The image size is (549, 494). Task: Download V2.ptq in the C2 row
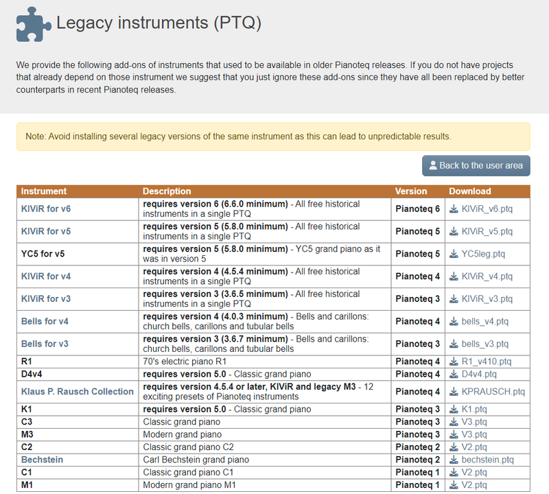(x=474, y=447)
